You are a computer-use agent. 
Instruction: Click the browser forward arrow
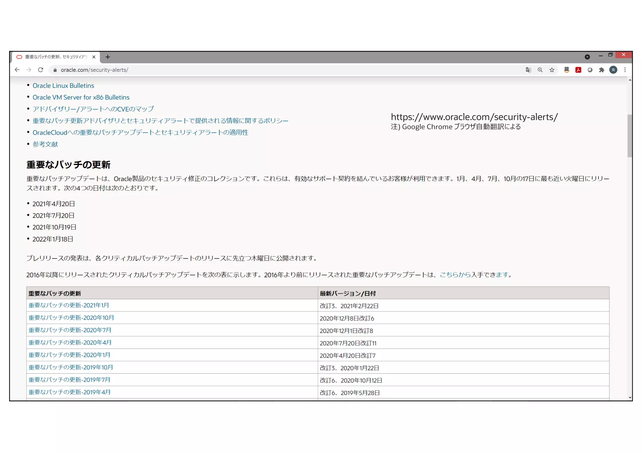29,70
